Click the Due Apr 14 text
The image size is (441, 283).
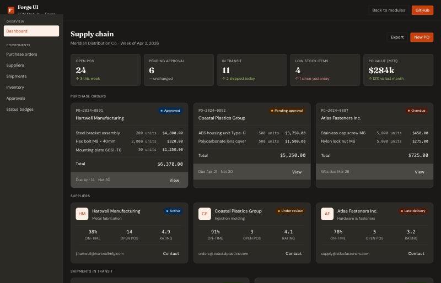[85, 180]
